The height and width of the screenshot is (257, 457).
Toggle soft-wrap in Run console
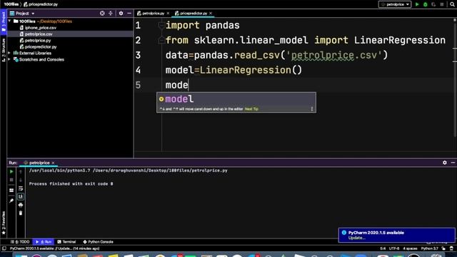21,188
